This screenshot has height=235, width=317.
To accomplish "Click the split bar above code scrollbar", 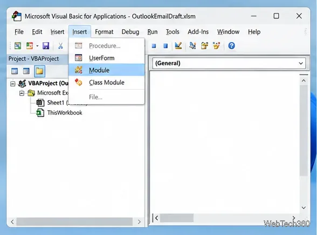I will pos(304,75).
